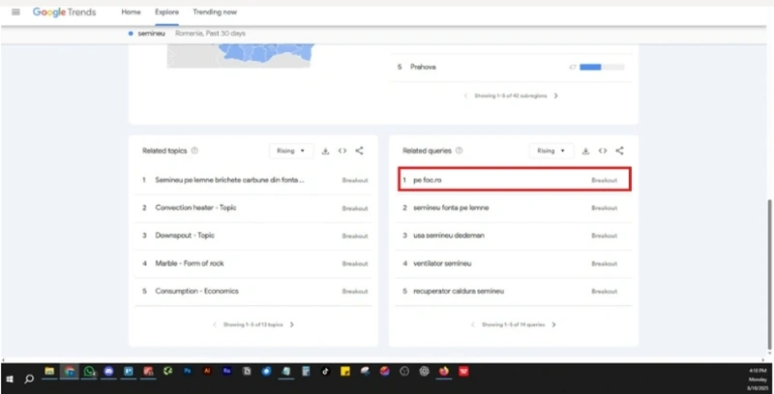774x394 pixels.
Task: Select Prahova subregion row
Action: pos(511,67)
